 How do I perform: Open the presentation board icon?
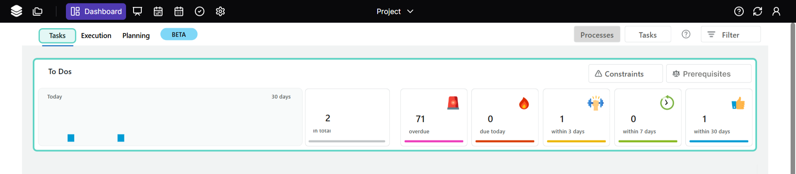(x=137, y=11)
